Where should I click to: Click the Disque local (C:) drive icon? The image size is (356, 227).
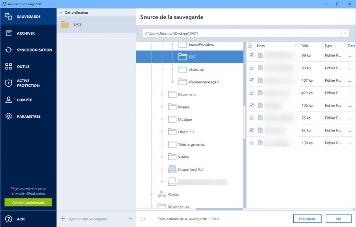(x=172, y=169)
